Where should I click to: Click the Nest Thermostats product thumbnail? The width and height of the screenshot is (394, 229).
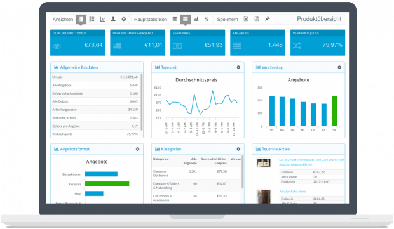pyautogui.click(x=264, y=163)
